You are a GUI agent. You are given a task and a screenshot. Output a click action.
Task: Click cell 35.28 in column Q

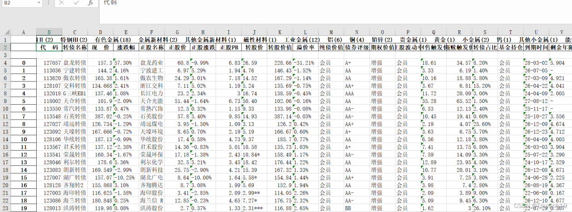pyautogui.click(x=433, y=101)
